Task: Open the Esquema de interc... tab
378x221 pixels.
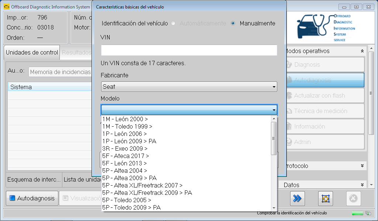Action: point(34,180)
